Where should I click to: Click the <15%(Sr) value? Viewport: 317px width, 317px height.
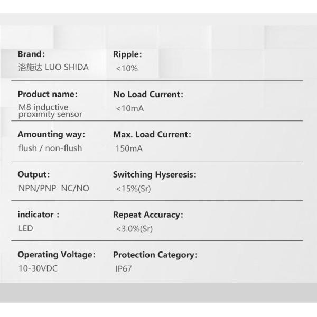point(134,189)
